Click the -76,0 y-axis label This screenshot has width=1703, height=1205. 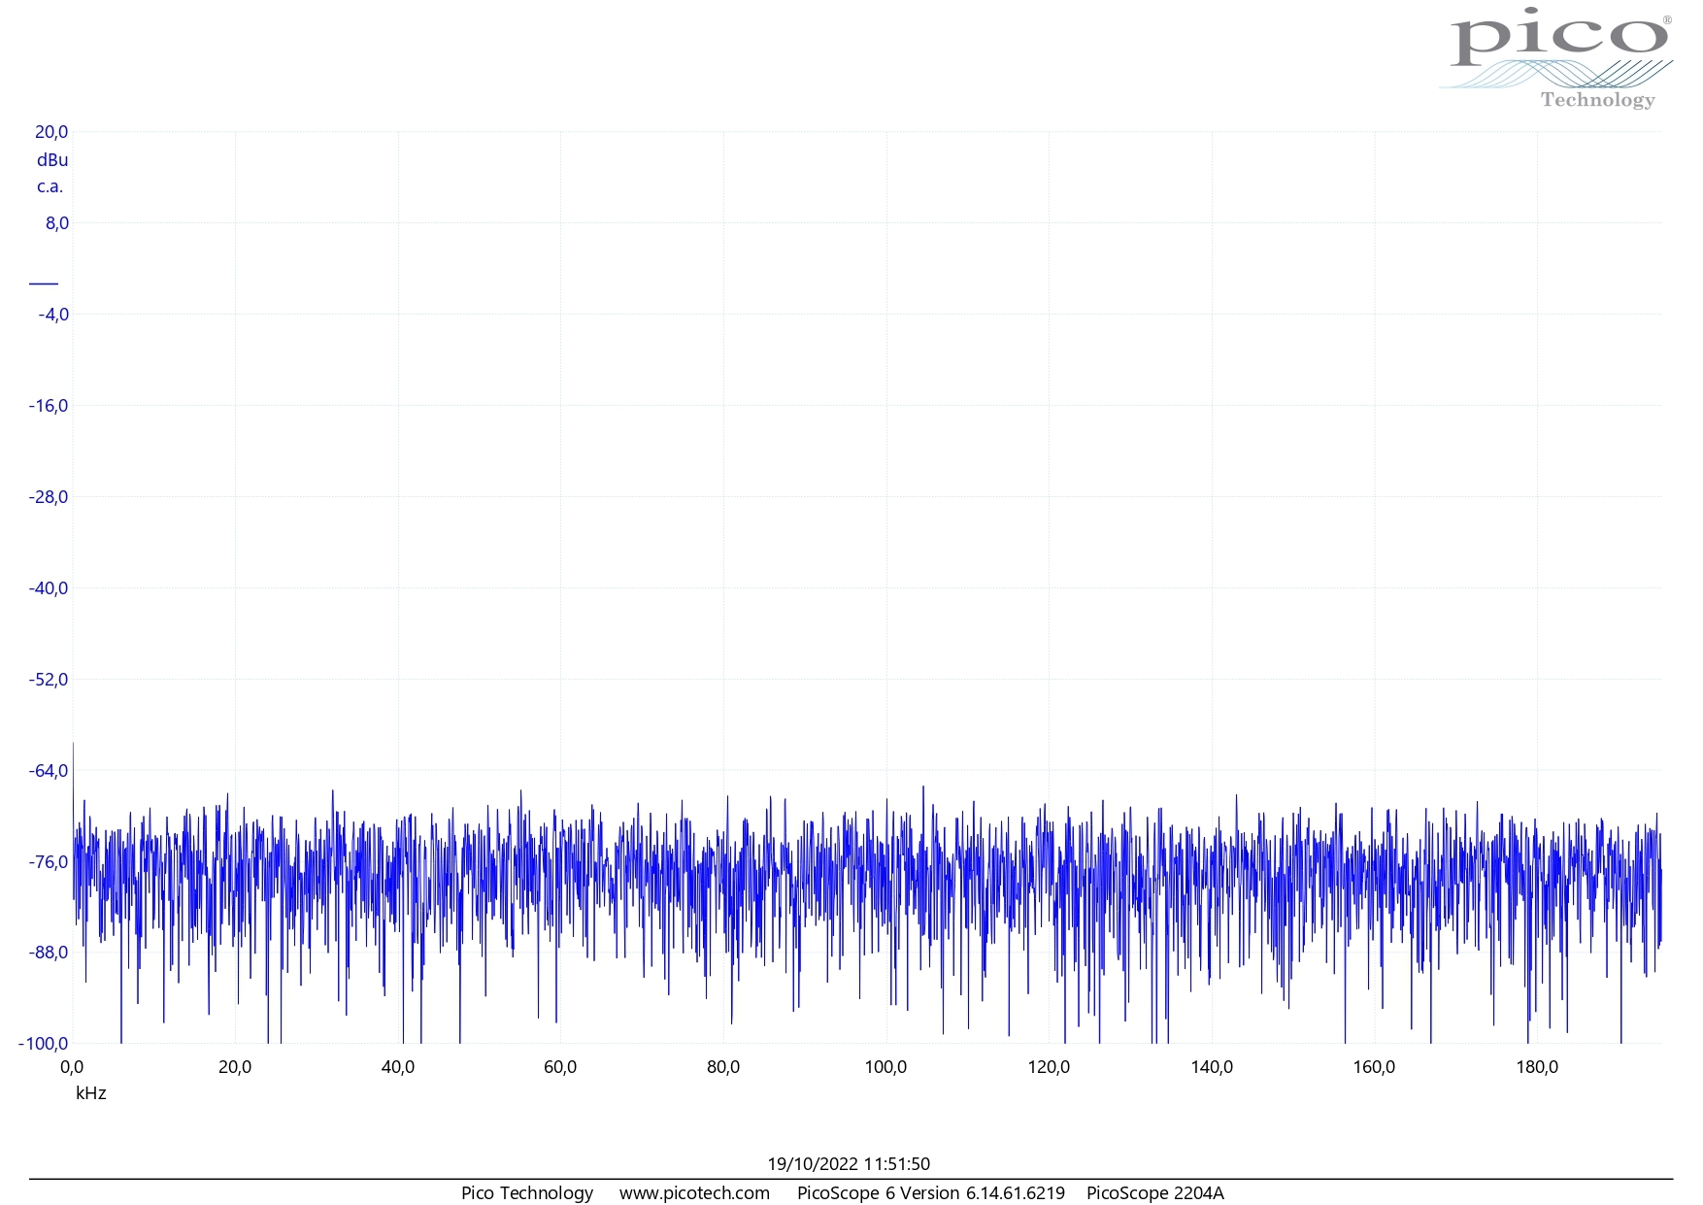click(x=49, y=862)
